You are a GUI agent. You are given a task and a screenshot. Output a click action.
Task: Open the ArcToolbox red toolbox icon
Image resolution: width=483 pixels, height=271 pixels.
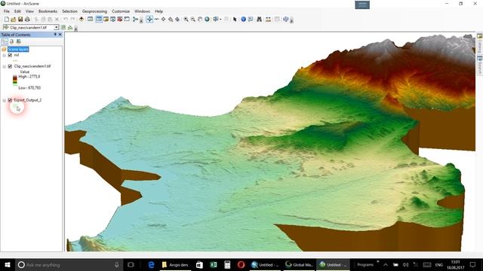pos(120,20)
